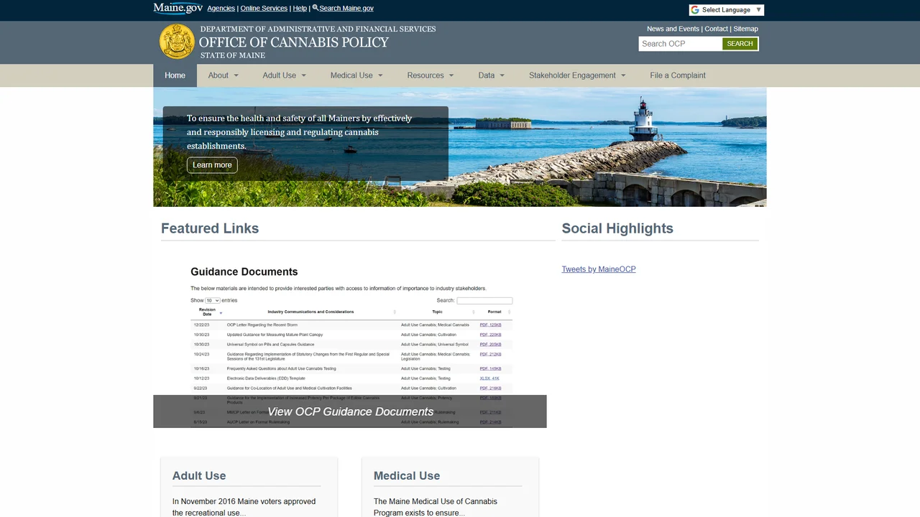Viewport: 920px width, 517px height.
Task: Click the Learn more button
Action: click(x=212, y=165)
